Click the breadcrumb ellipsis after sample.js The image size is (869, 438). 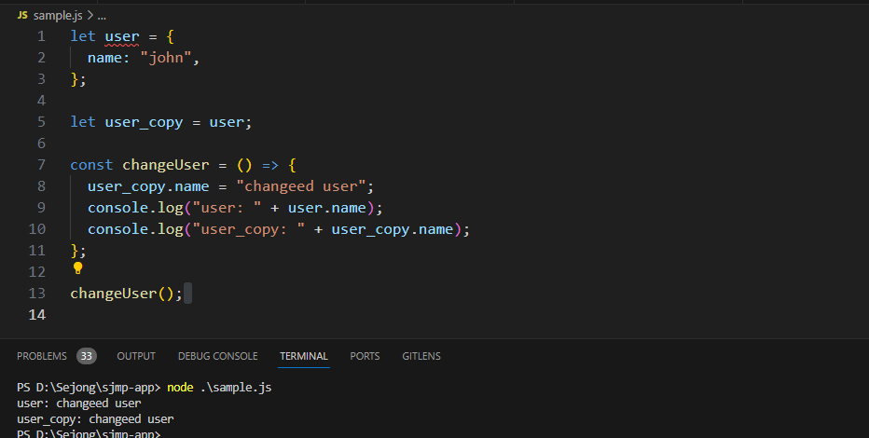pyautogui.click(x=102, y=16)
